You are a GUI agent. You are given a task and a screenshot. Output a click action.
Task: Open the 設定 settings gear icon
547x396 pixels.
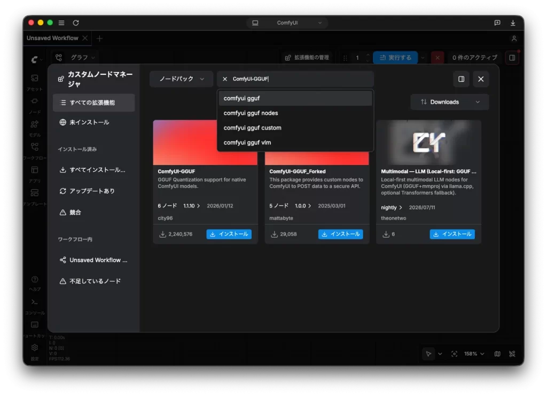pyautogui.click(x=35, y=351)
